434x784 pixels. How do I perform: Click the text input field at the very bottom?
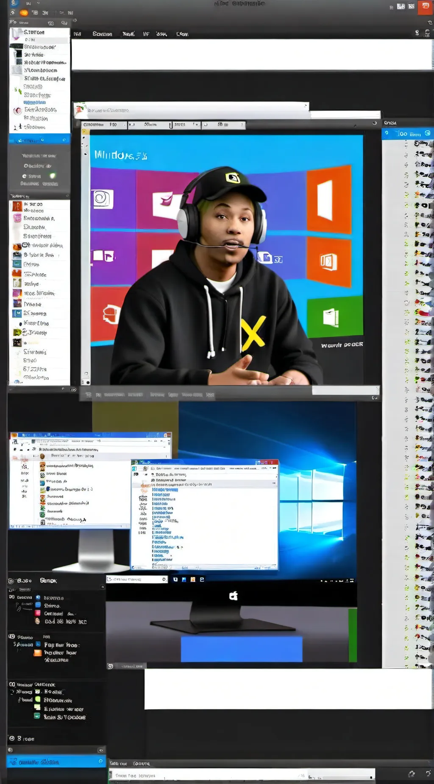pos(242,776)
